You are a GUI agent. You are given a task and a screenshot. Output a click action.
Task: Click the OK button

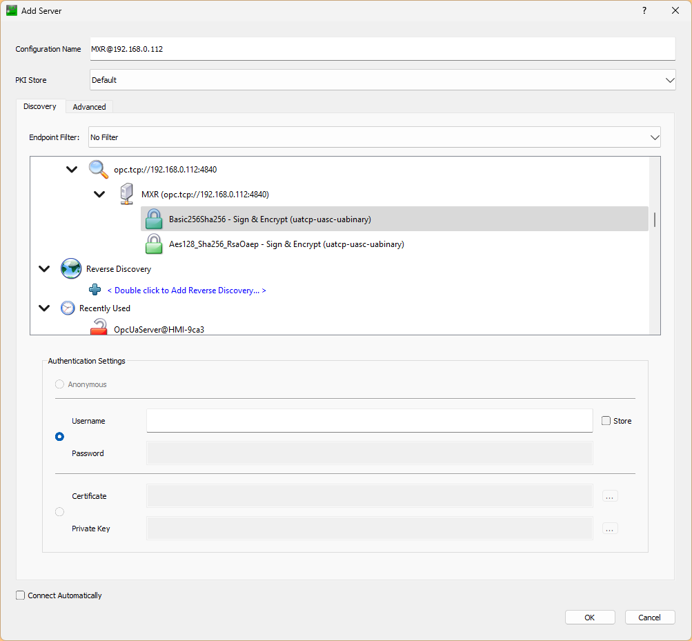(590, 617)
